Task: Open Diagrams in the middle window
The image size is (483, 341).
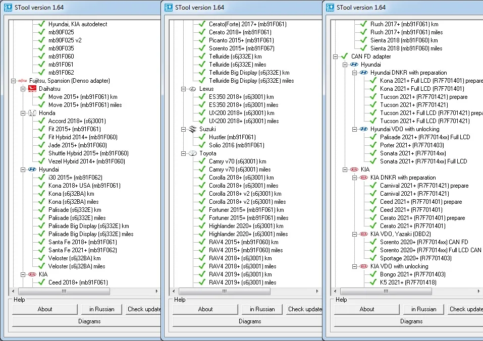Action: (x=250, y=321)
